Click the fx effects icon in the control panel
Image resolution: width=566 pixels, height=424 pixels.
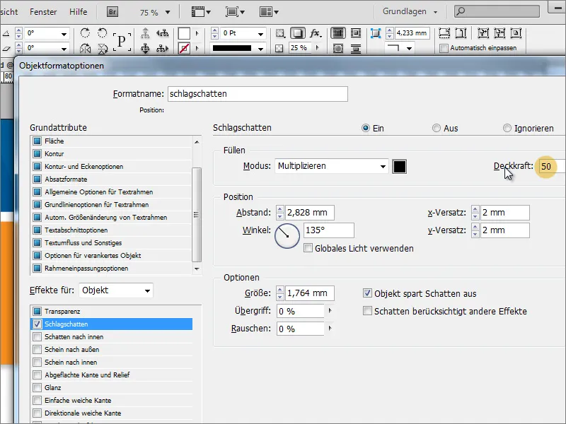316,33
